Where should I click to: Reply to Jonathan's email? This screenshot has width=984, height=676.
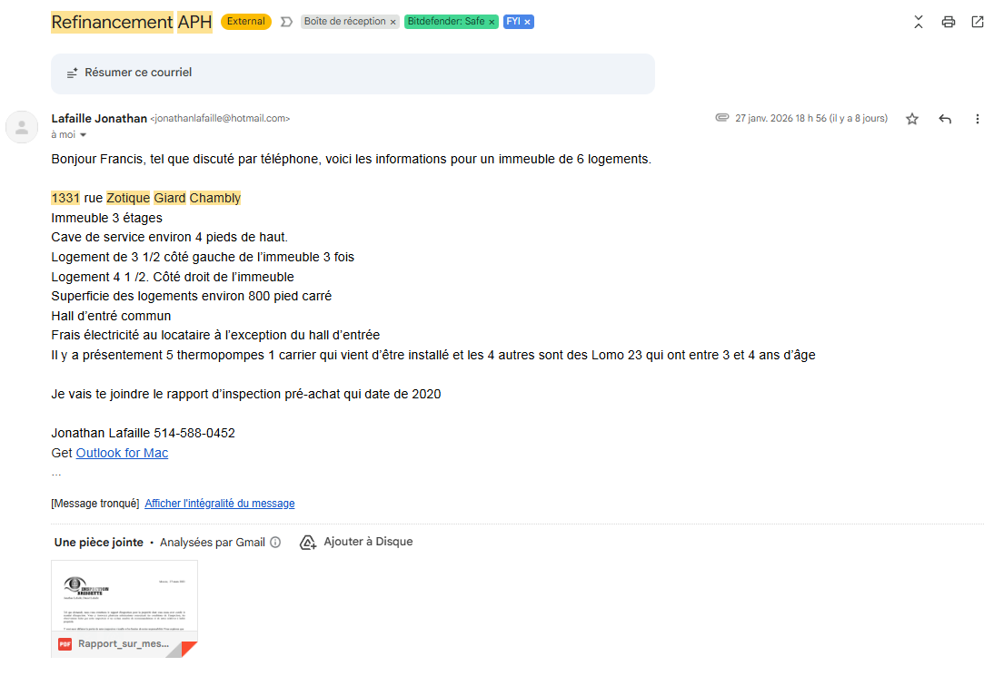945,119
